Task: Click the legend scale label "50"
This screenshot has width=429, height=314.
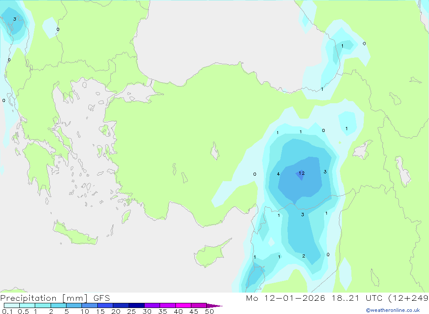Action: coord(209,311)
